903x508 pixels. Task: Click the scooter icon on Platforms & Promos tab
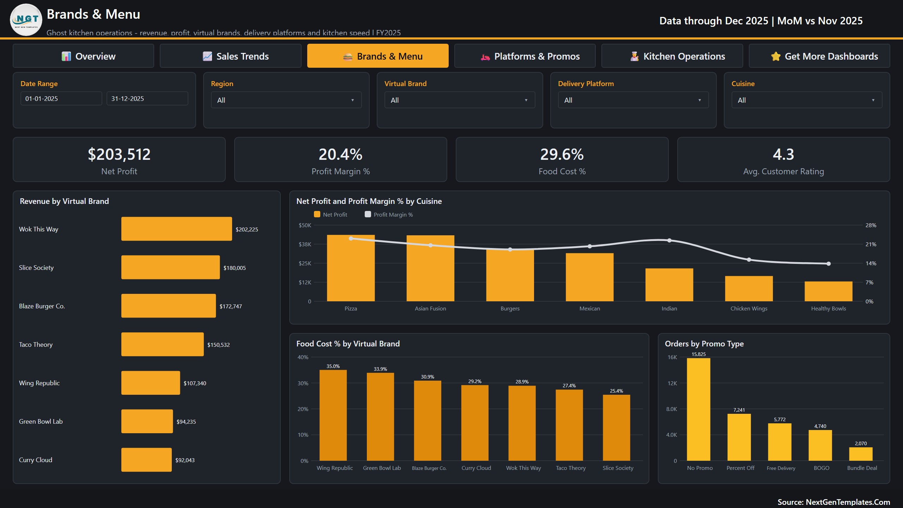pos(485,56)
